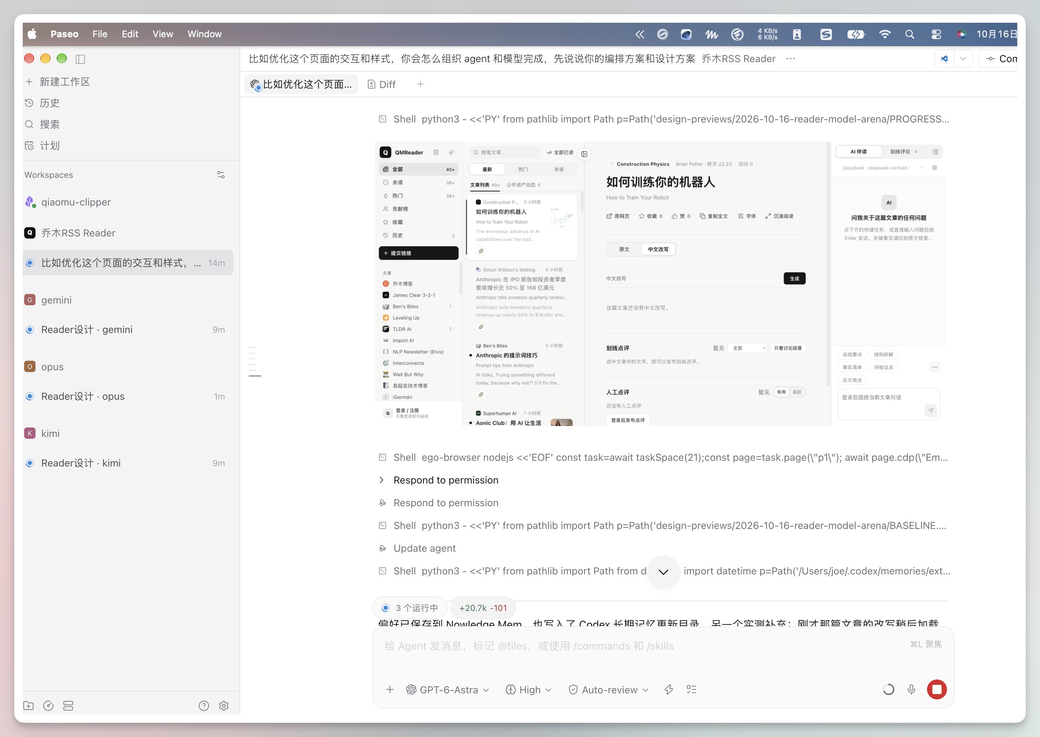Viewport: 1040px width, 737px height.
Task: Open the help question mark icon
Action: pos(204,706)
